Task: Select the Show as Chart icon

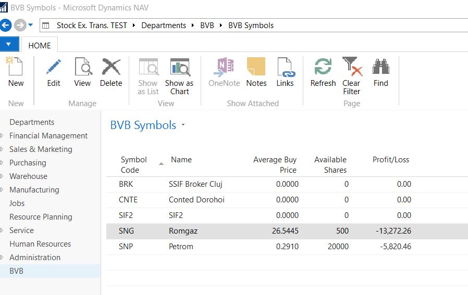Action: pos(180,66)
